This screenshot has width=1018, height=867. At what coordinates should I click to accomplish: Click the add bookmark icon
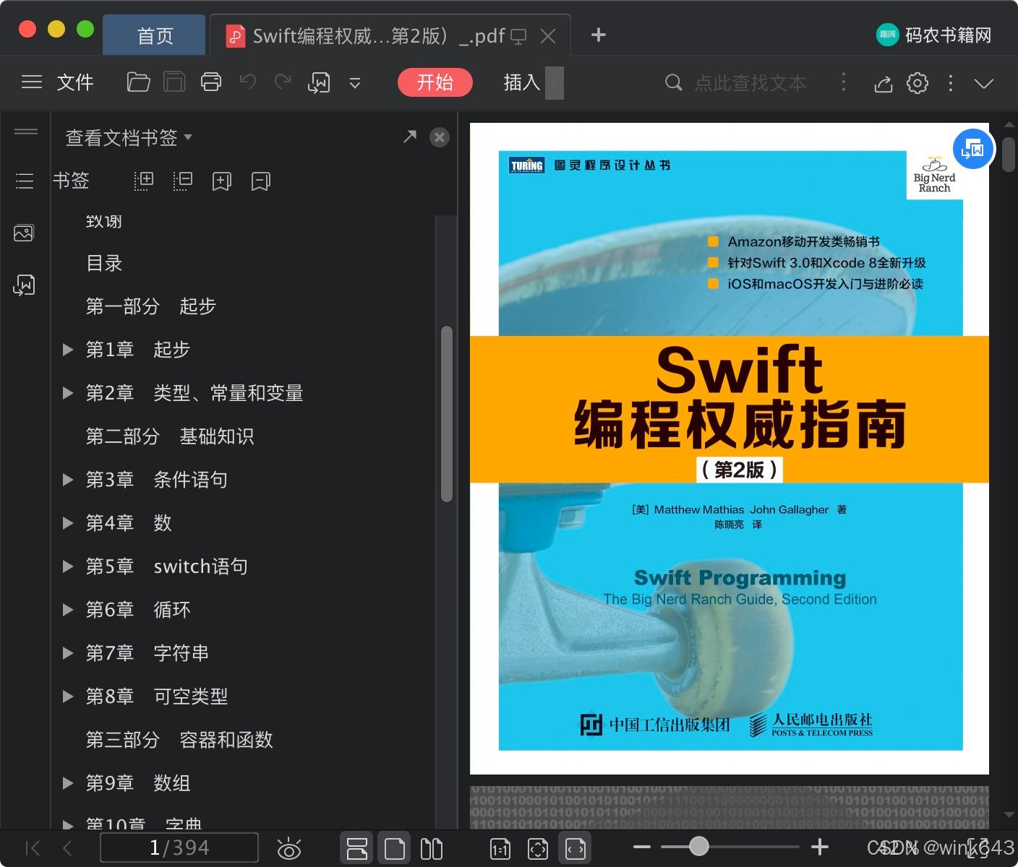tap(222, 181)
